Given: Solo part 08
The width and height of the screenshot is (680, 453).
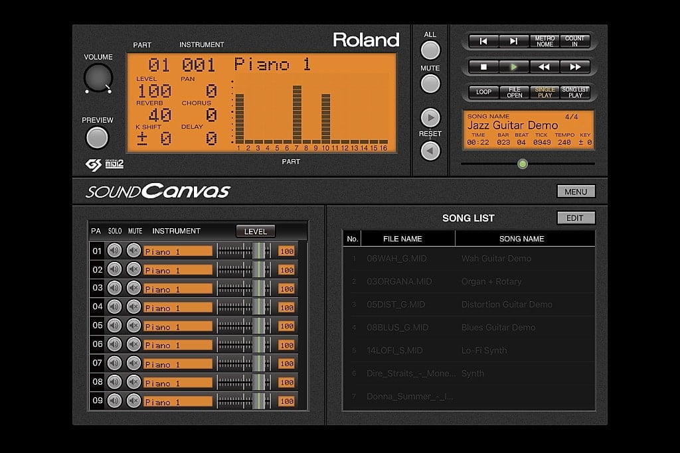Looking at the screenshot, I should pos(114,382).
